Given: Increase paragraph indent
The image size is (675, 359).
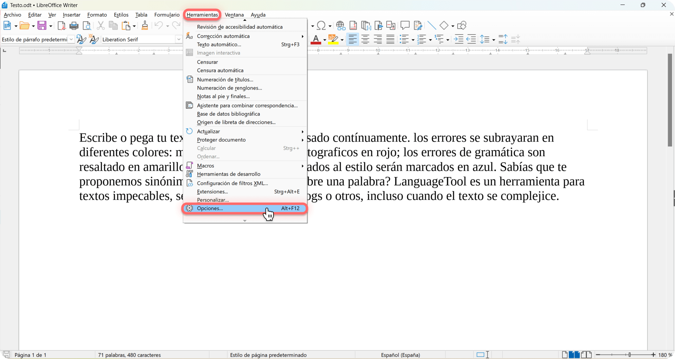Looking at the screenshot, I should pyautogui.click(x=459, y=39).
